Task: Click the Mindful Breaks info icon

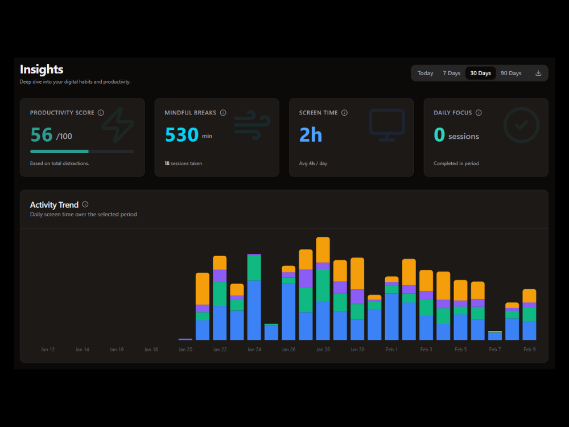Action: 224,113
